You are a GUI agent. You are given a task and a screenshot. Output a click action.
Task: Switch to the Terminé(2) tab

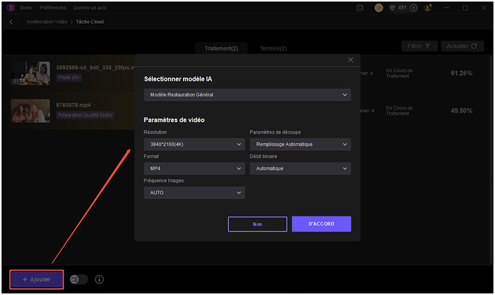pos(273,49)
